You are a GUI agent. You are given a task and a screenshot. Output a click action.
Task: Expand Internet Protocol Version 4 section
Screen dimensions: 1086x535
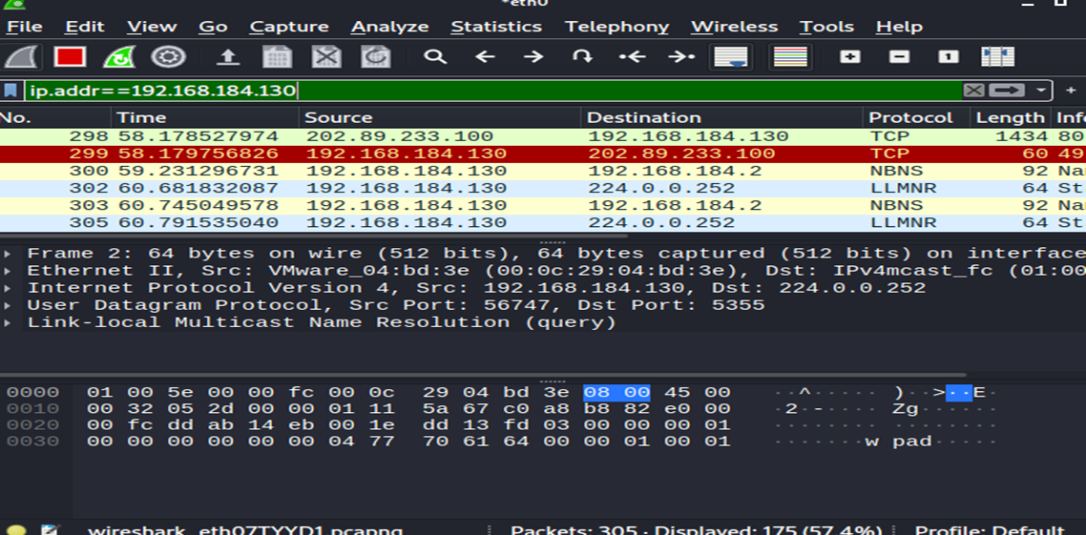coord(7,288)
